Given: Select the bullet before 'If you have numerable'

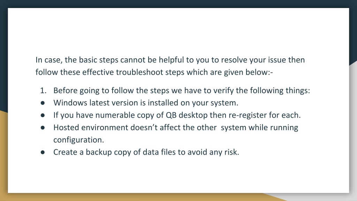Looking at the screenshot, I should click(x=43, y=115).
